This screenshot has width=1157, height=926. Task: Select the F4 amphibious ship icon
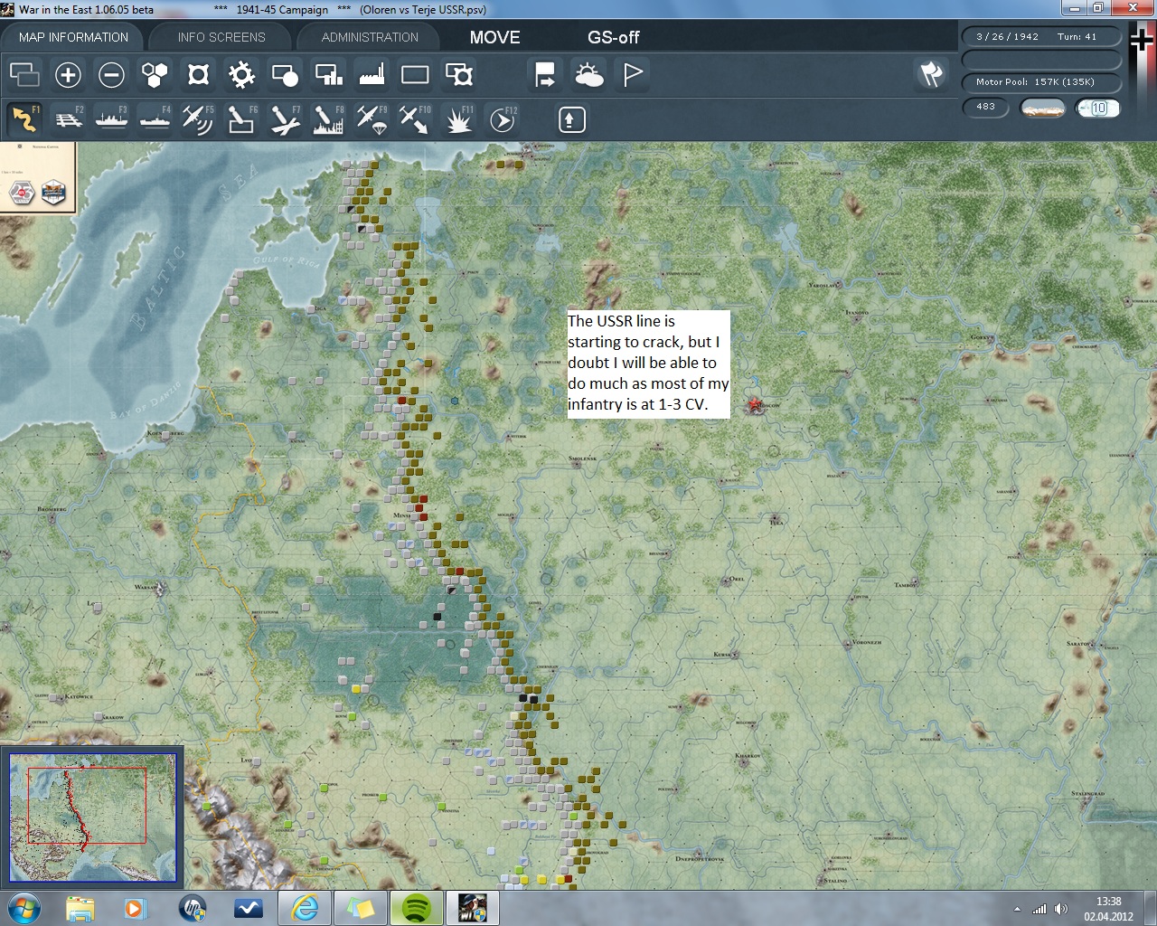pyautogui.click(x=155, y=118)
